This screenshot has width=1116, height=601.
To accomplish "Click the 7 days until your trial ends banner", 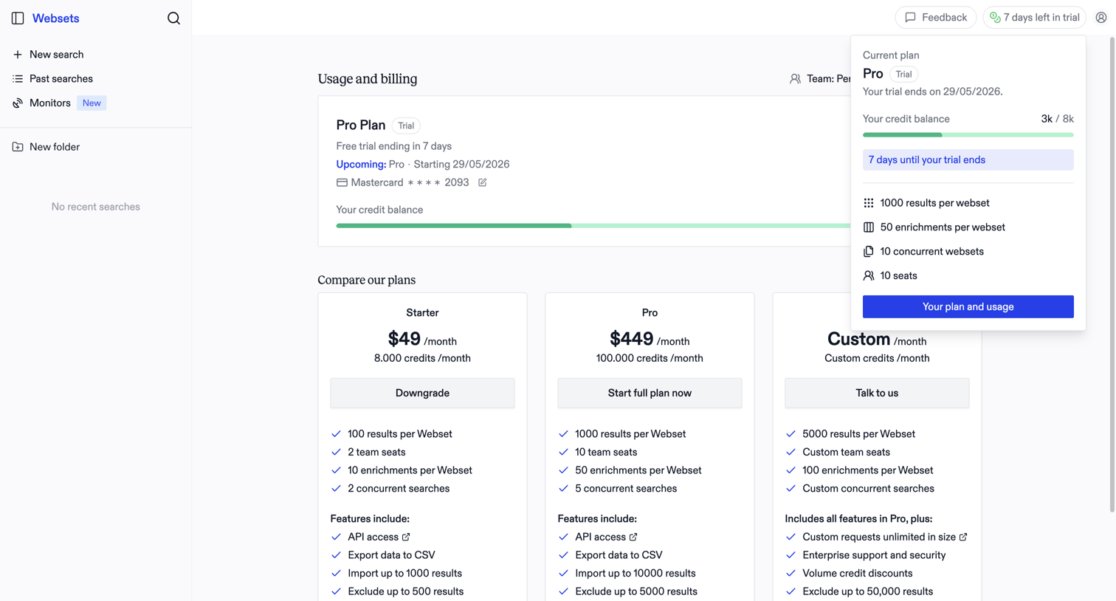I will (x=968, y=160).
